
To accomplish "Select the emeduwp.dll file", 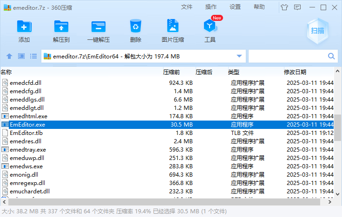I will coord(27,158).
